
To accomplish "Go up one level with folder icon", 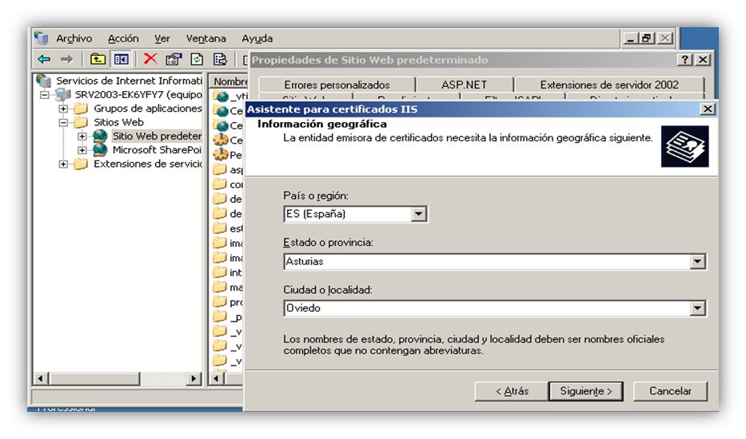I will click(x=98, y=59).
